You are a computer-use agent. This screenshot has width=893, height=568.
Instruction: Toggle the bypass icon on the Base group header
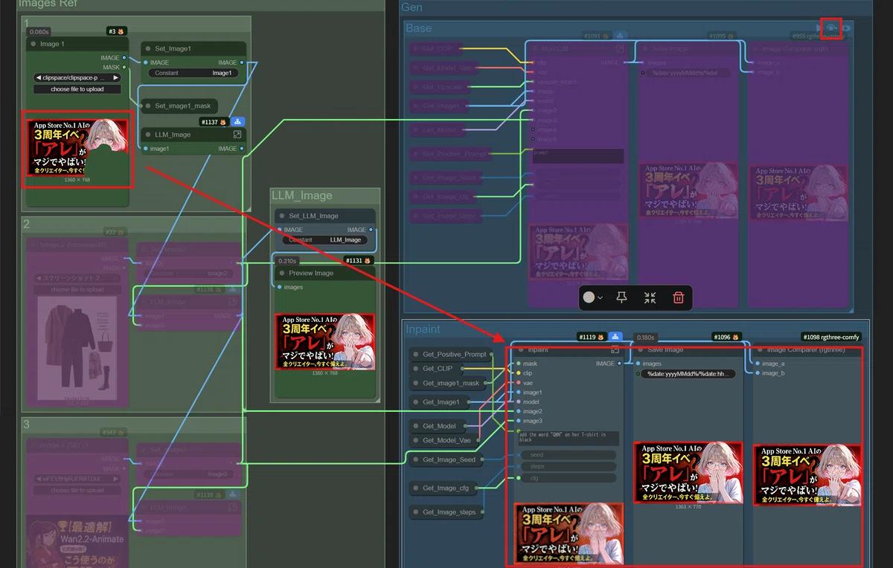tap(831, 28)
